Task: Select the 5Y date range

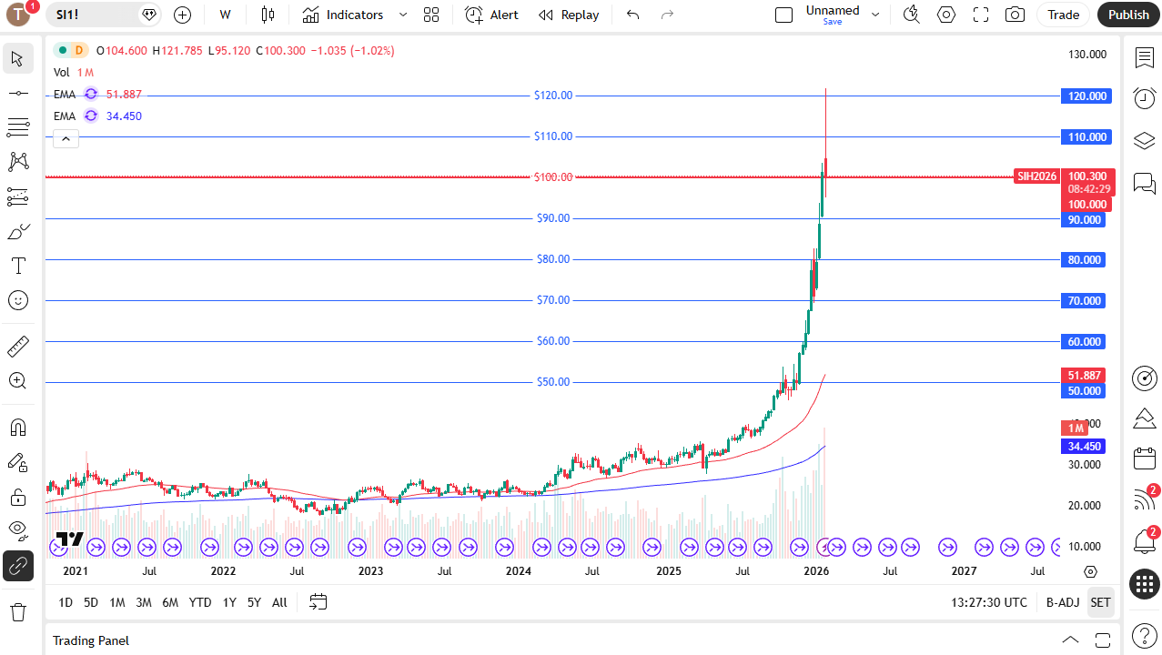Action: tap(254, 602)
